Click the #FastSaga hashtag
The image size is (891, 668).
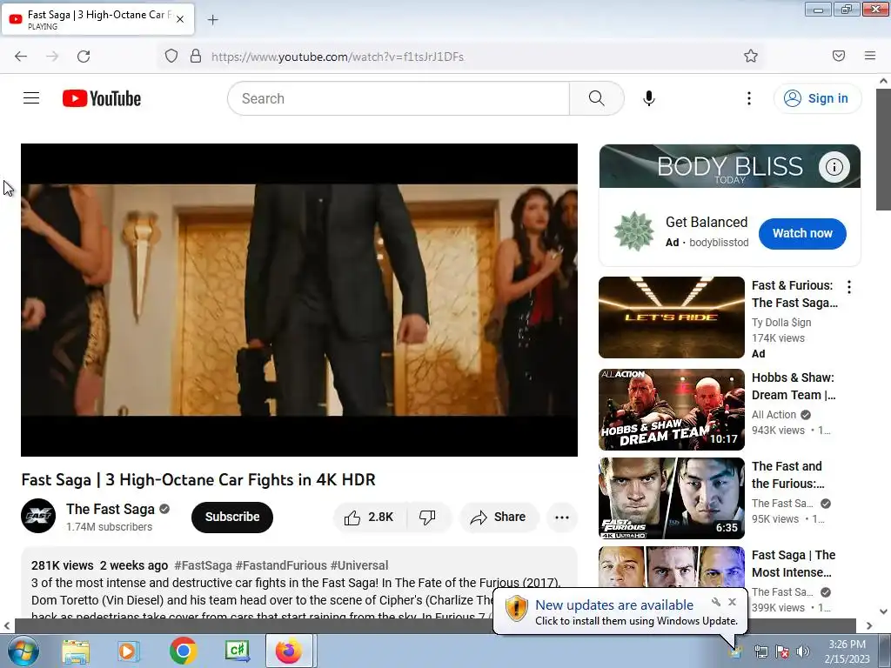click(203, 565)
